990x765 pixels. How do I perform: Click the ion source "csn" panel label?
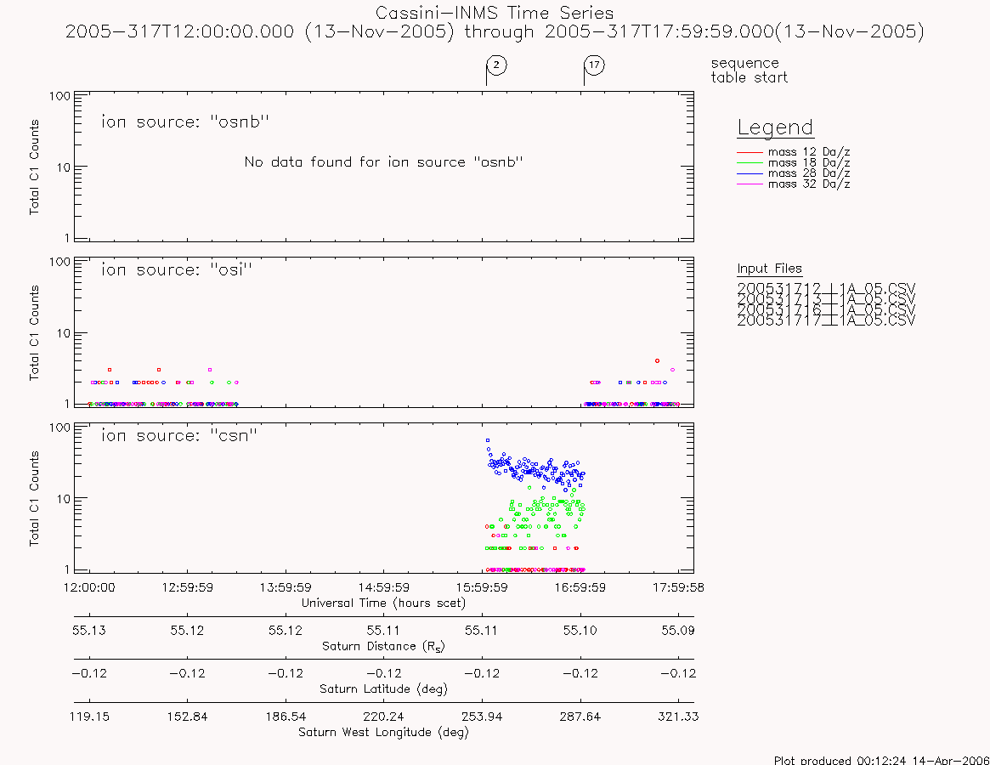(x=179, y=435)
